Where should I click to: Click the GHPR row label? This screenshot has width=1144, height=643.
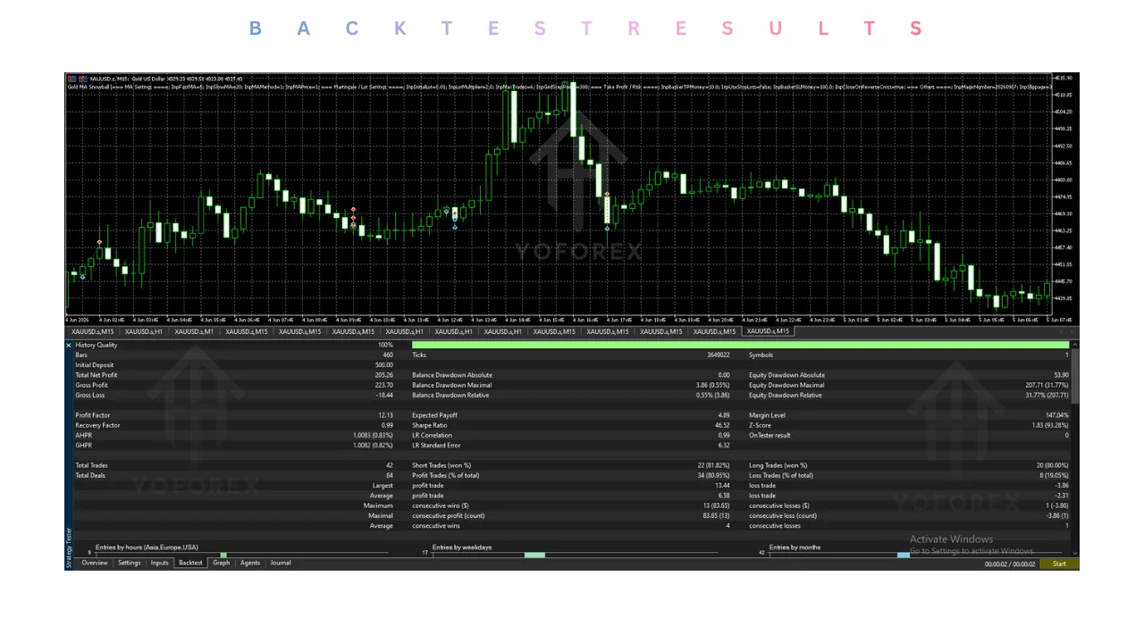[x=83, y=445]
